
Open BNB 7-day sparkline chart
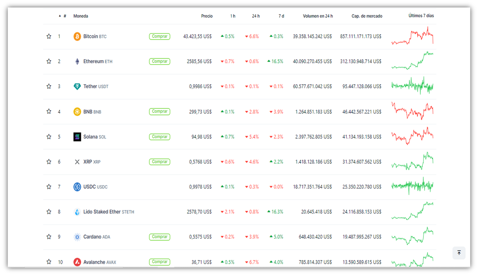412,111
